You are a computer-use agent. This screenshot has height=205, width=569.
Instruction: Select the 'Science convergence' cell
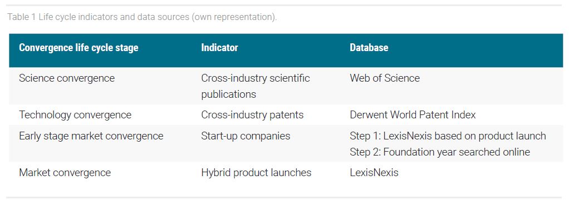[x=67, y=78]
